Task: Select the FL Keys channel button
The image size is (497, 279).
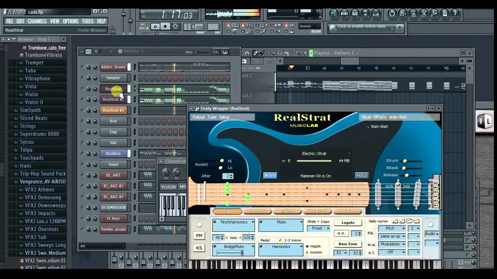Action: 113,219
